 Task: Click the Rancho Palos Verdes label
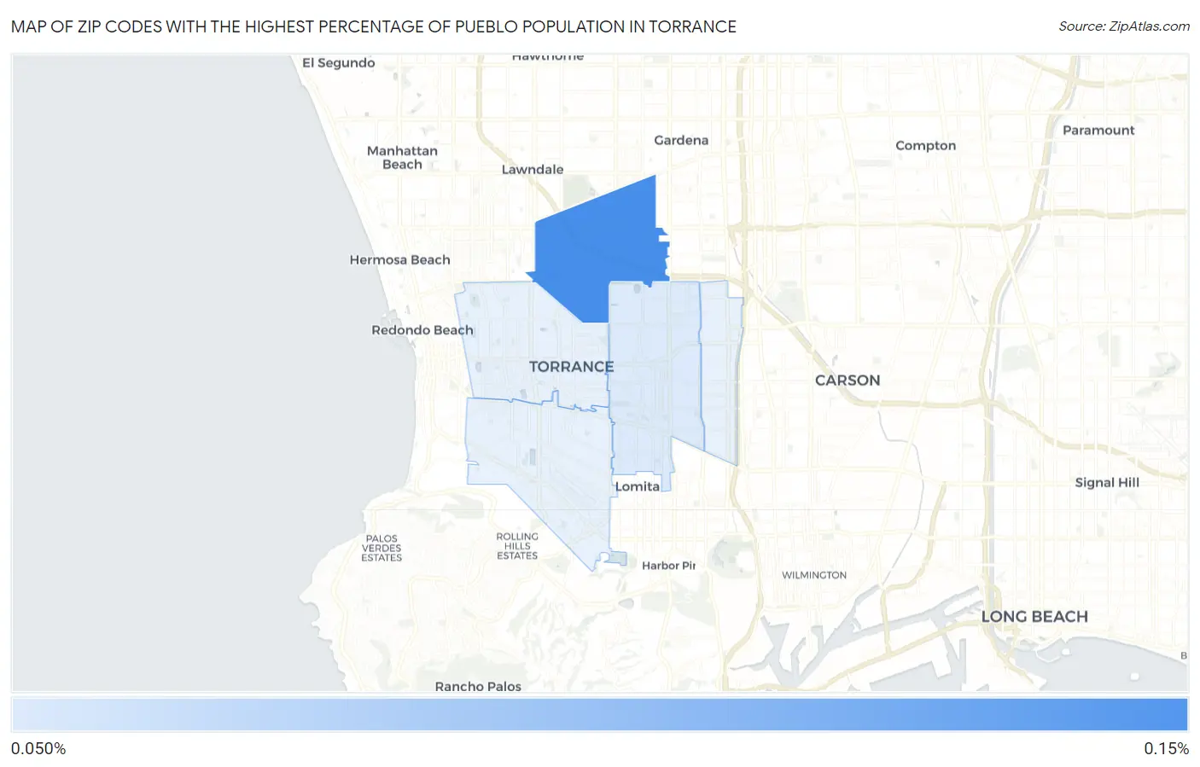(x=478, y=686)
